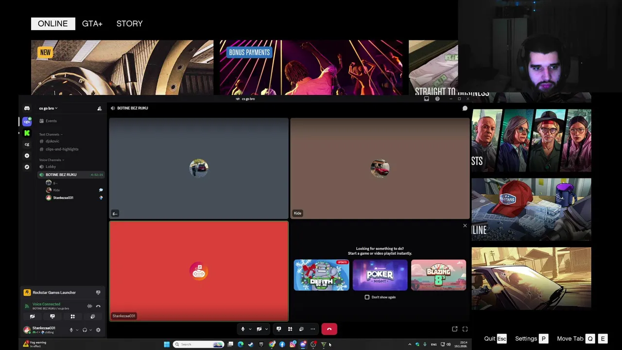Enter full screen with bottom-right call icon
This screenshot has width=622, height=350.
(x=465, y=329)
